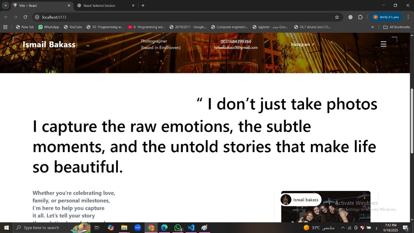Open the YouTube bookmark
Screen dimensions: 414x233
(73, 27)
